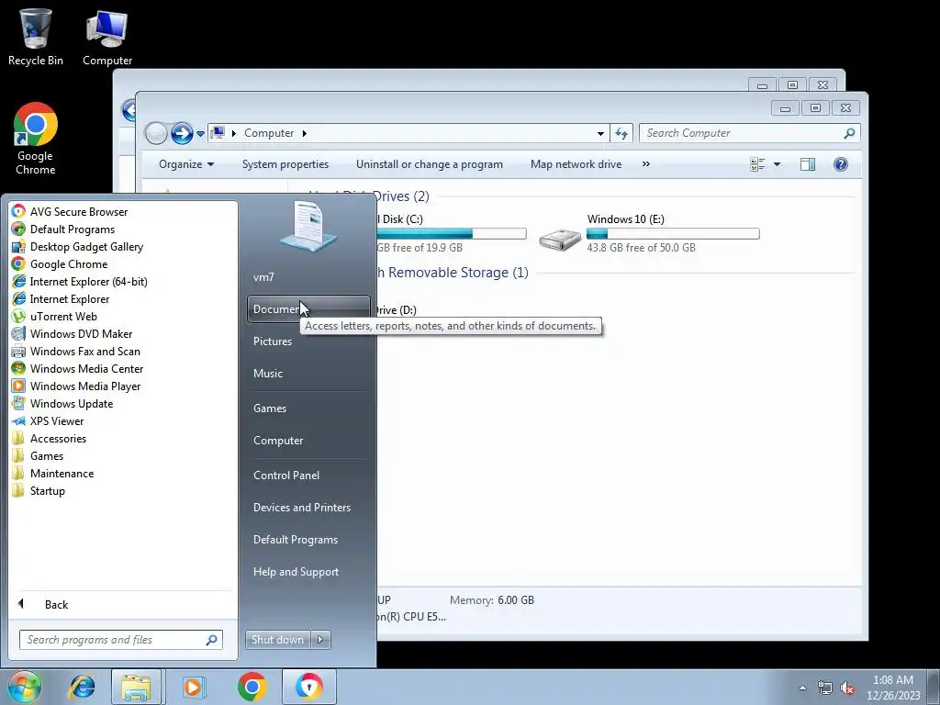Open the address bar history dropdown
Viewport: 940px width, 705px height.
coord(600,133)
